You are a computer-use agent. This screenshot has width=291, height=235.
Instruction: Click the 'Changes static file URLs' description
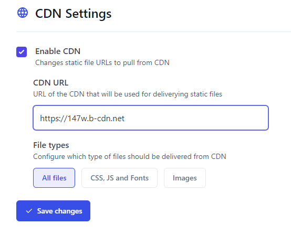(x=102, y=62)
